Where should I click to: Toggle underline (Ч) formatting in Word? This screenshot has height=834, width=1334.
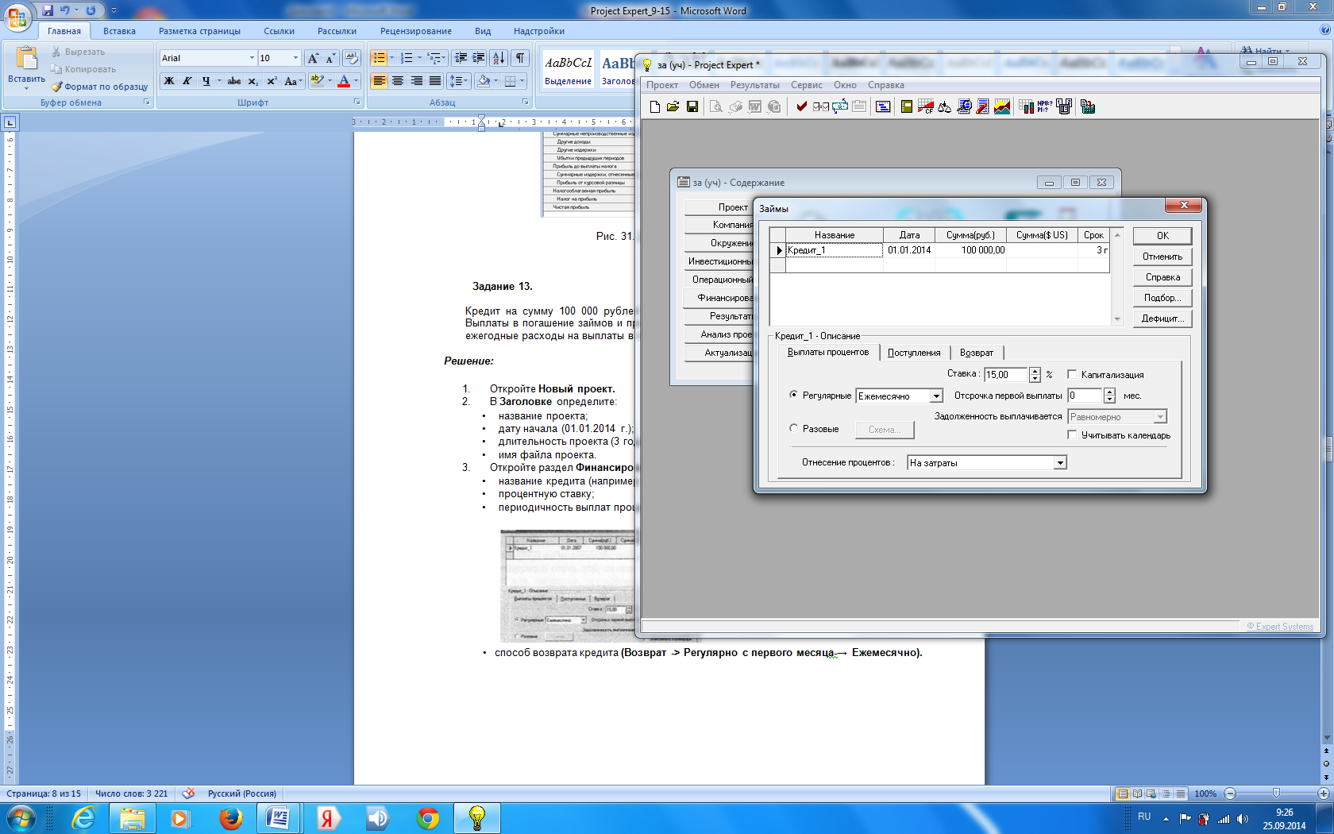[x=206, y=81]
